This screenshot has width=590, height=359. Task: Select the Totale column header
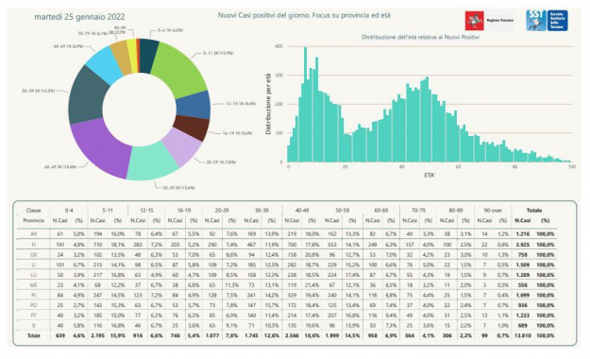[x=534, y=210]
